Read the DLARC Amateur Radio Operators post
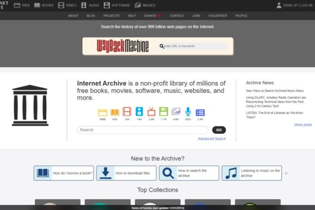 click(276, 101)
